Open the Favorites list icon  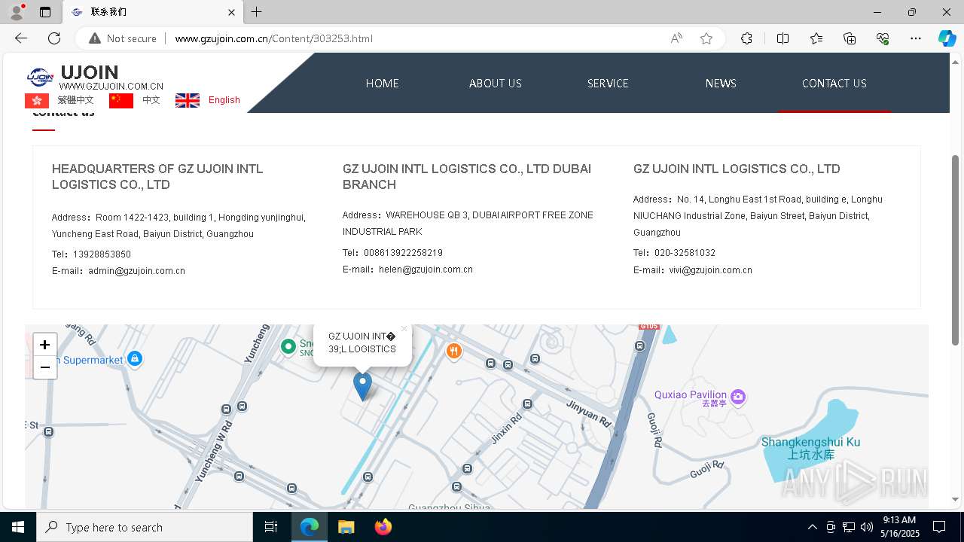pyautogui.click(x=816, y=38)
